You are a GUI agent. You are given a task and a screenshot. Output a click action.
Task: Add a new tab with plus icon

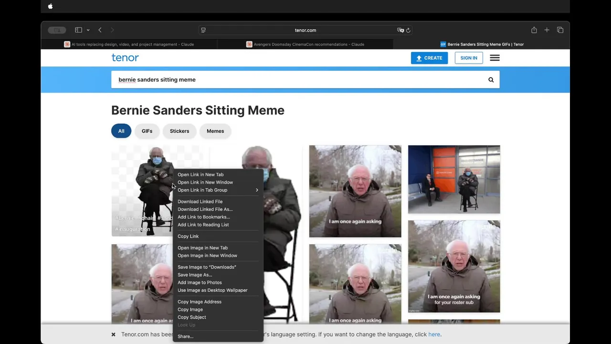547,30
